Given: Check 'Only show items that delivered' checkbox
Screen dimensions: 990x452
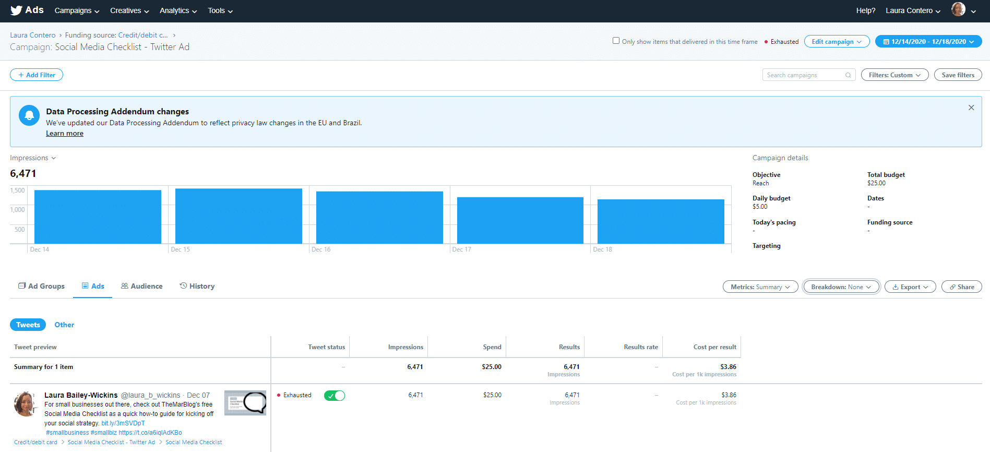Looking at the screenshot, I should pos(616,41).
